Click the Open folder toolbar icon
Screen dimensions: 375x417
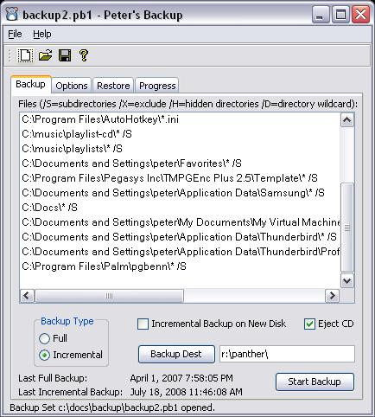coord(45,55)
